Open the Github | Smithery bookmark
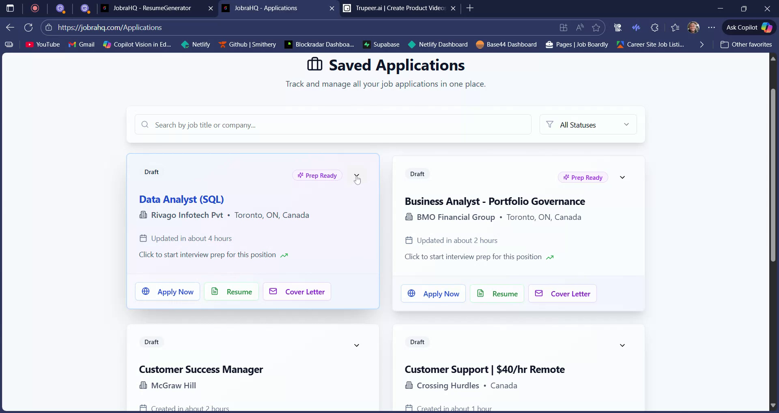Viewport: 779px width, 413px height. pyautogui.click(x=247, y=45)
